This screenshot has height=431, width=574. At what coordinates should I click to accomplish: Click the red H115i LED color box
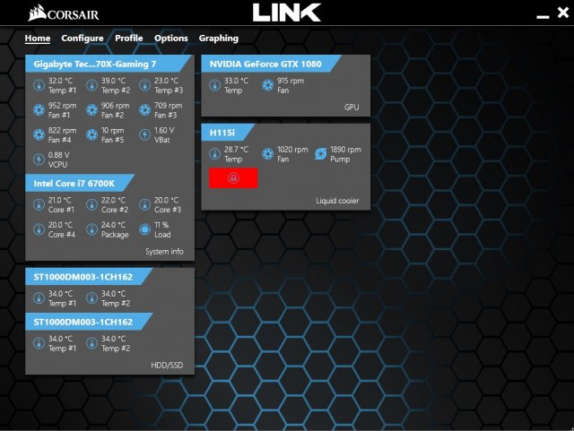pos(233,177)
